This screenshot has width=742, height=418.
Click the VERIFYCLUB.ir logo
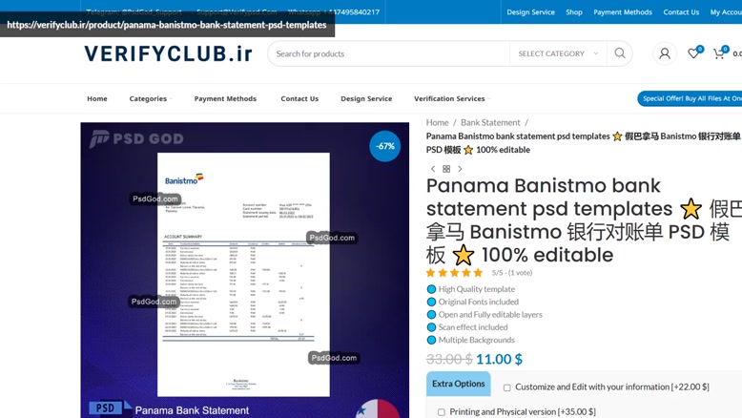pos(168,53)
